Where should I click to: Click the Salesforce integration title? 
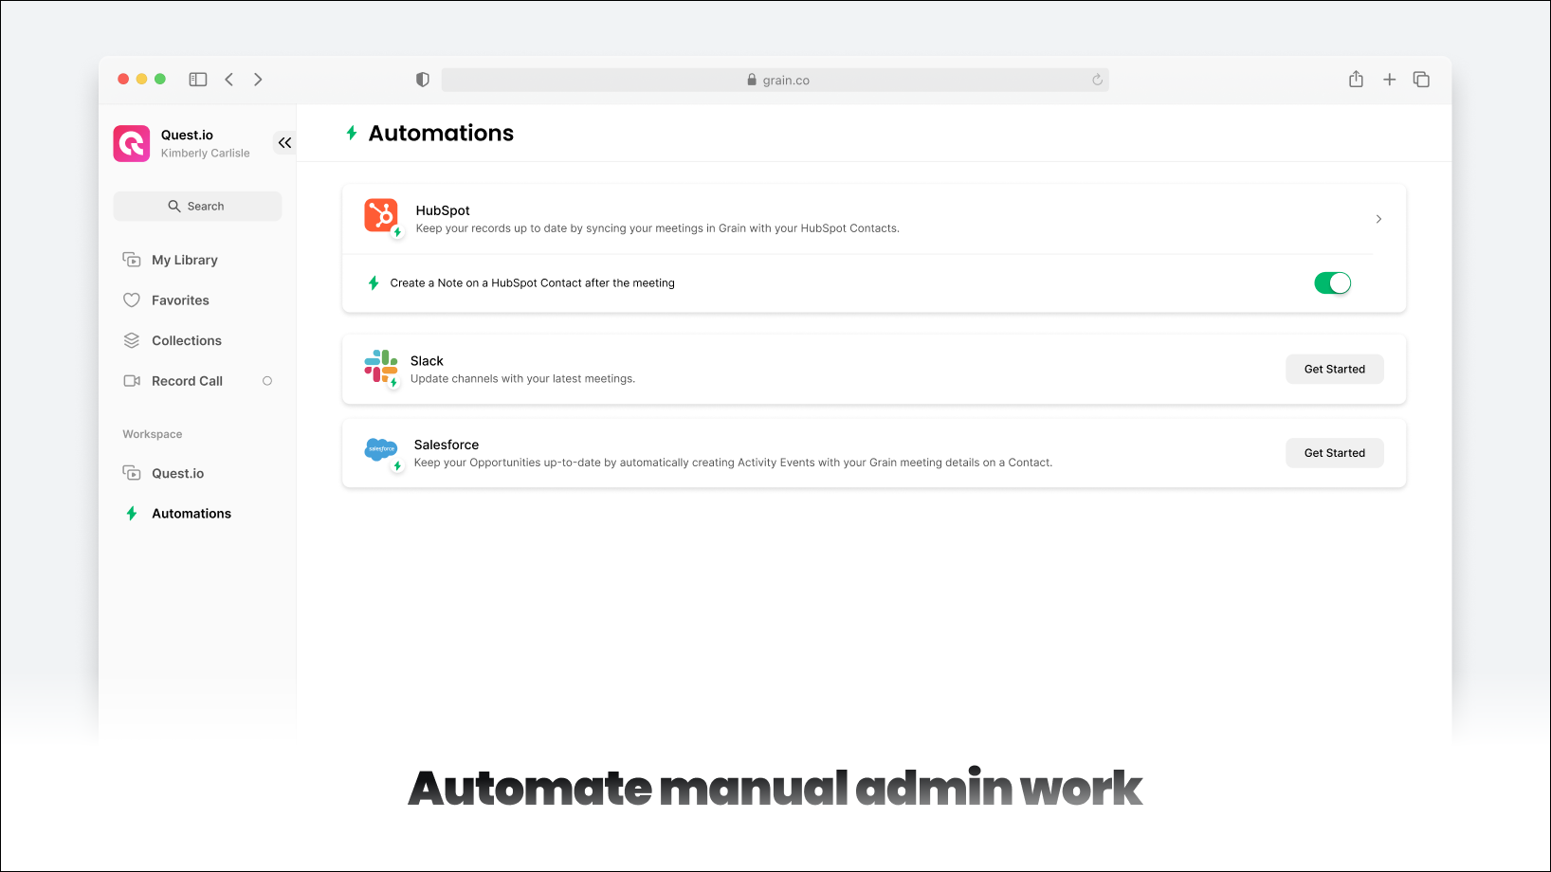(447, 445)
